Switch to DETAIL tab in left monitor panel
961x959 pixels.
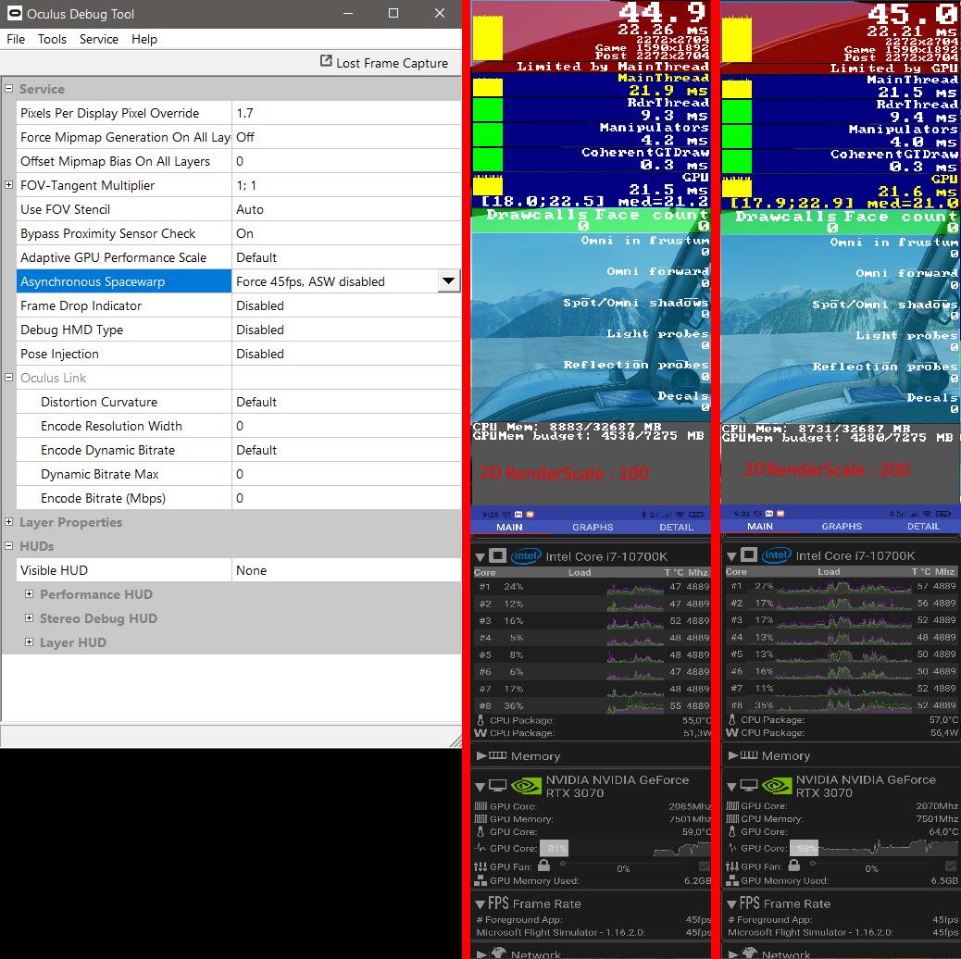tap(676, 527)
